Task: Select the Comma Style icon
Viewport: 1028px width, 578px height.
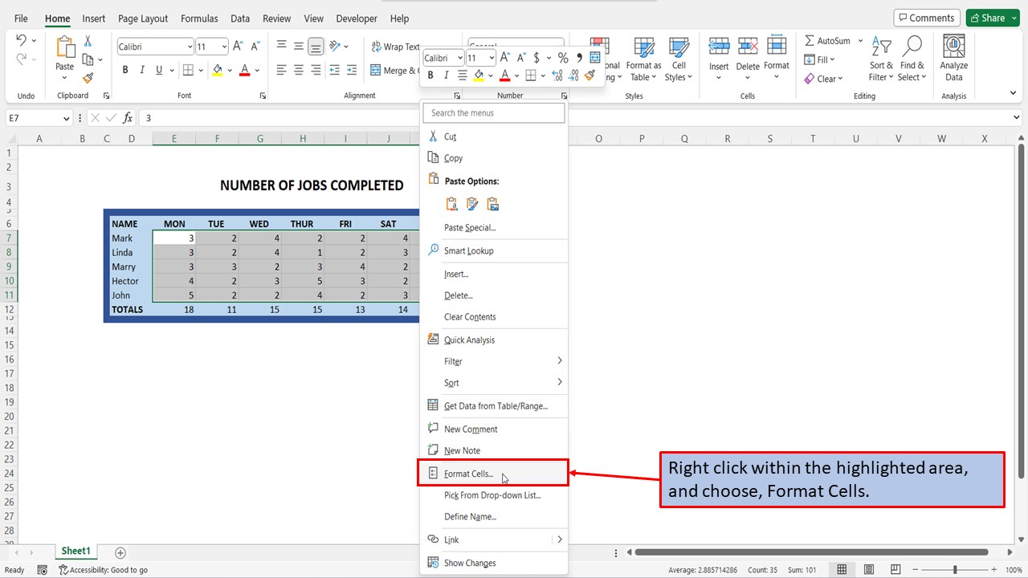Action: [x=580, y=58]
